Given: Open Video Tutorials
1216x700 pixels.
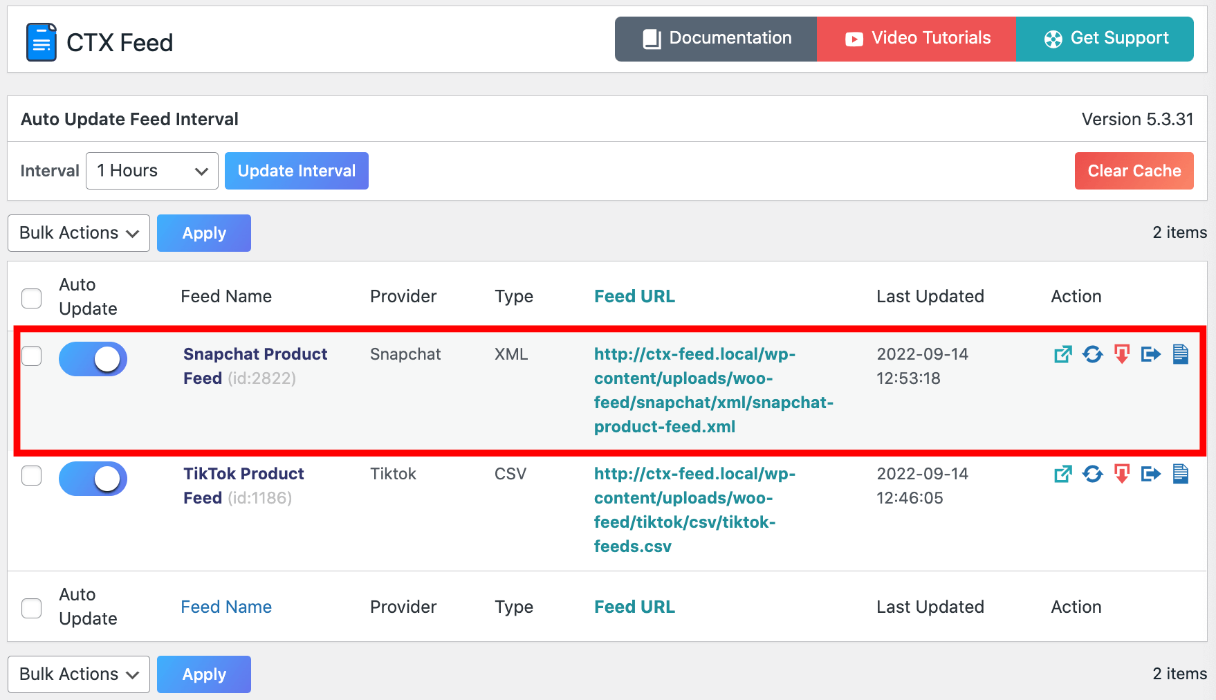Looking at the screenshot, I should tap(916, 39).
